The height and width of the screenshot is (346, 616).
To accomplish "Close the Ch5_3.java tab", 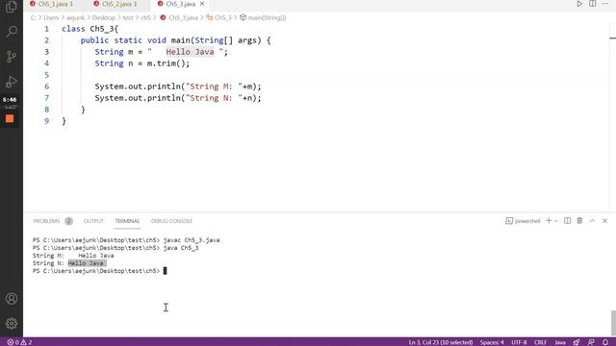I will (202, 4).
